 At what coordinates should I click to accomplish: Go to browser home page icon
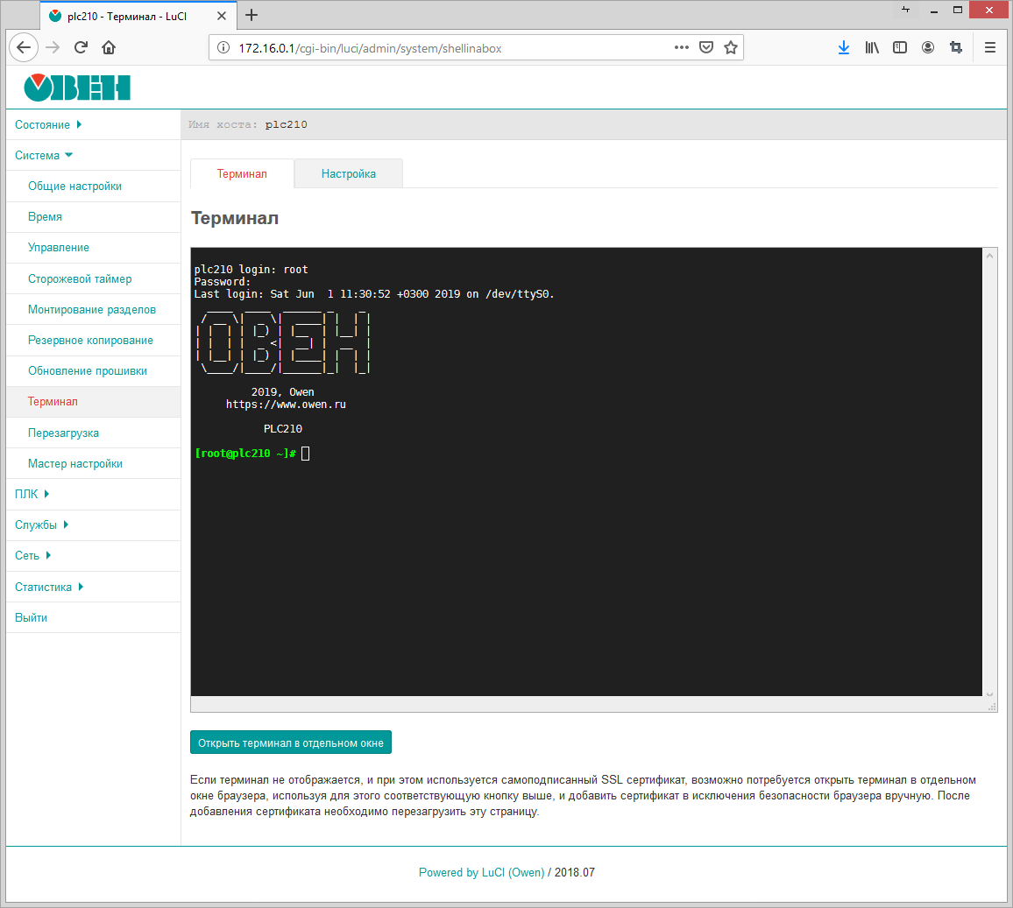point(109,48)
